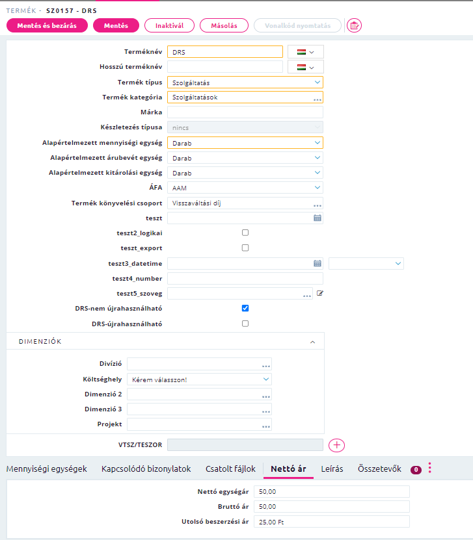473x540 pixels.
Task: Click the clipboard notes icon button
Action: pyautogui.click(x=354, y=25)
